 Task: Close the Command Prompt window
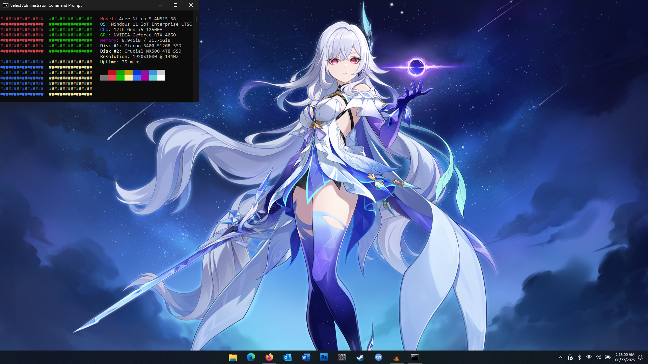[191, 5]
